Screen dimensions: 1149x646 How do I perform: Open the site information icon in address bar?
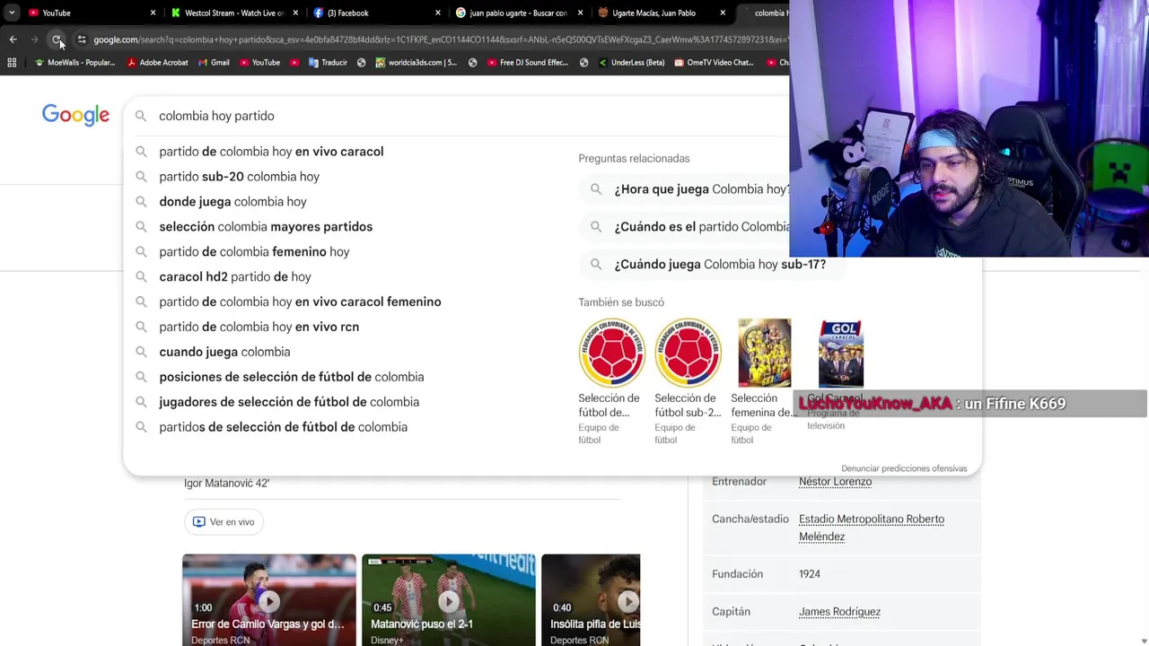point(82,39)
